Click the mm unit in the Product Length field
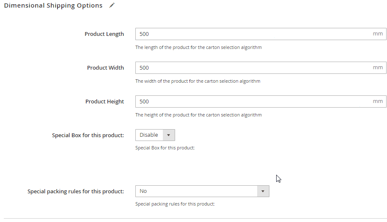Image resolution: width=387 pixels, height=222 pixels. (378, 34)
